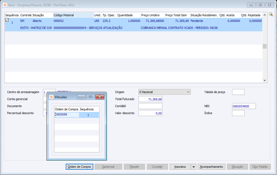The image size is (277, 175).
Task: Select the Sequência cell value 1 in Vínculos
Action: tap(88, 115)
